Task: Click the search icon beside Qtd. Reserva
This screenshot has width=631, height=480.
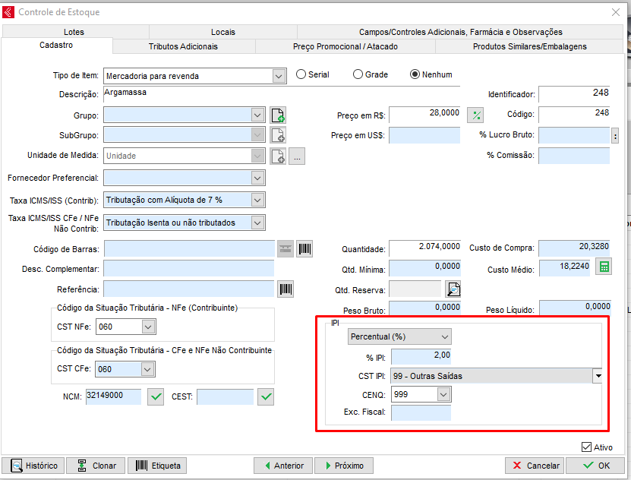Action: click(453, 289)
